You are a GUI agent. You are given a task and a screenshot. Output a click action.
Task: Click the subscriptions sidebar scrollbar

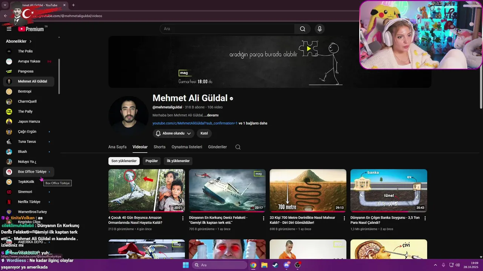coord(59,76)
